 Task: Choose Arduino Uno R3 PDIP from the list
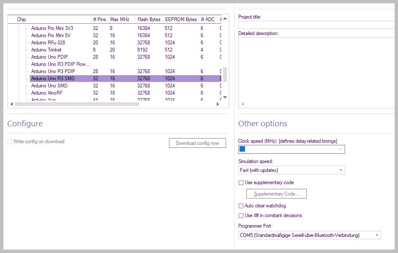coord(53,71)
